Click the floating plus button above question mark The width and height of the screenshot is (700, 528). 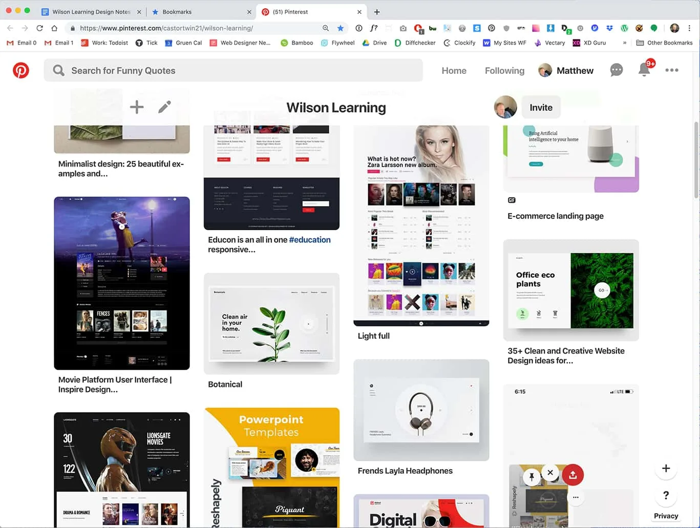pos(666,468)
